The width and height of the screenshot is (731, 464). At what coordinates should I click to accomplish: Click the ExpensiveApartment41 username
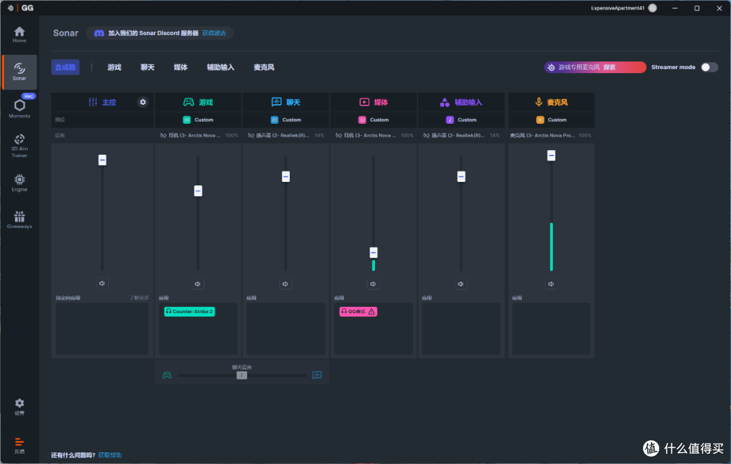pos(617,8)
